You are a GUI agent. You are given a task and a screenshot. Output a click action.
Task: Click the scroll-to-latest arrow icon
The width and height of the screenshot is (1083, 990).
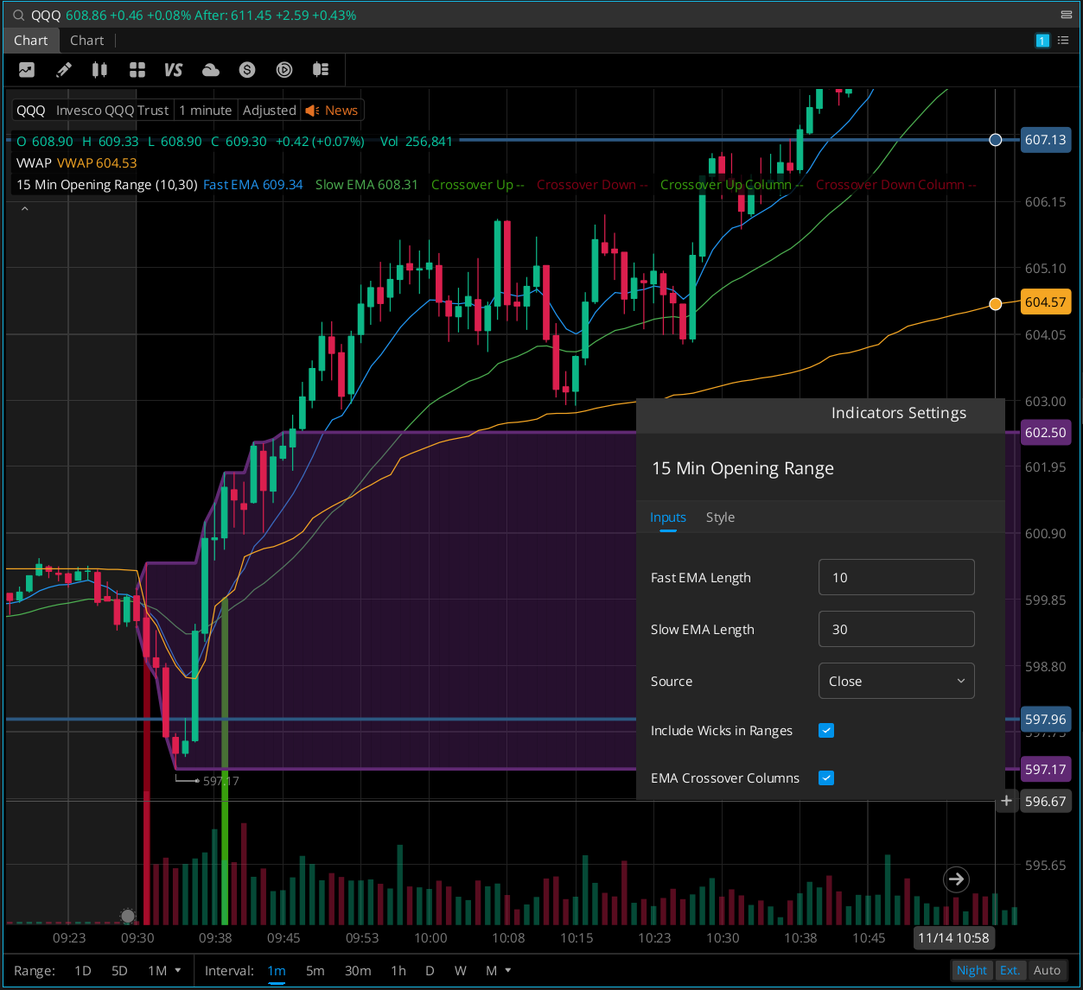pos(956,879)
